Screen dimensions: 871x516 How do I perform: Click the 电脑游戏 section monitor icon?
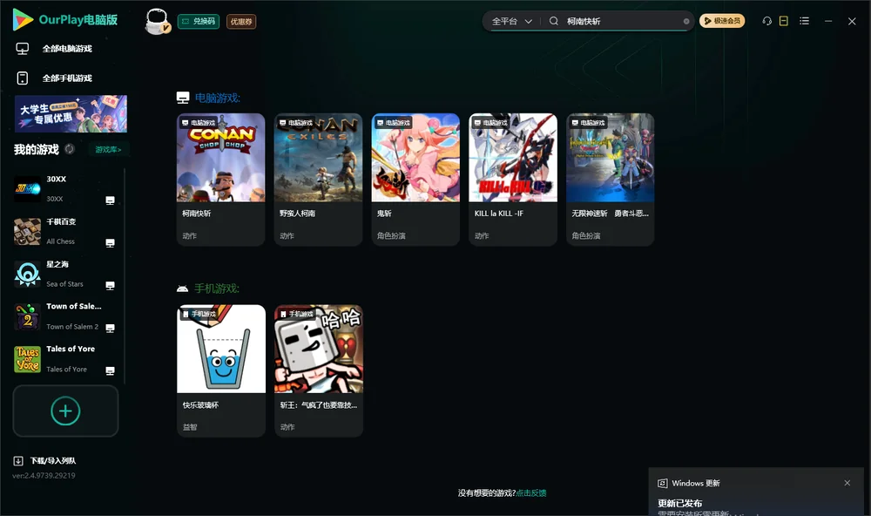(183, 98)
